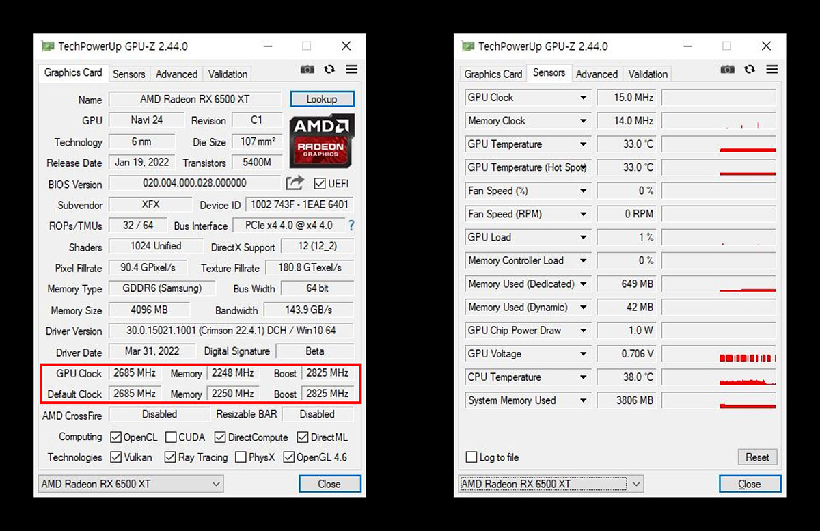Click the Reset button

pos(757,457)
